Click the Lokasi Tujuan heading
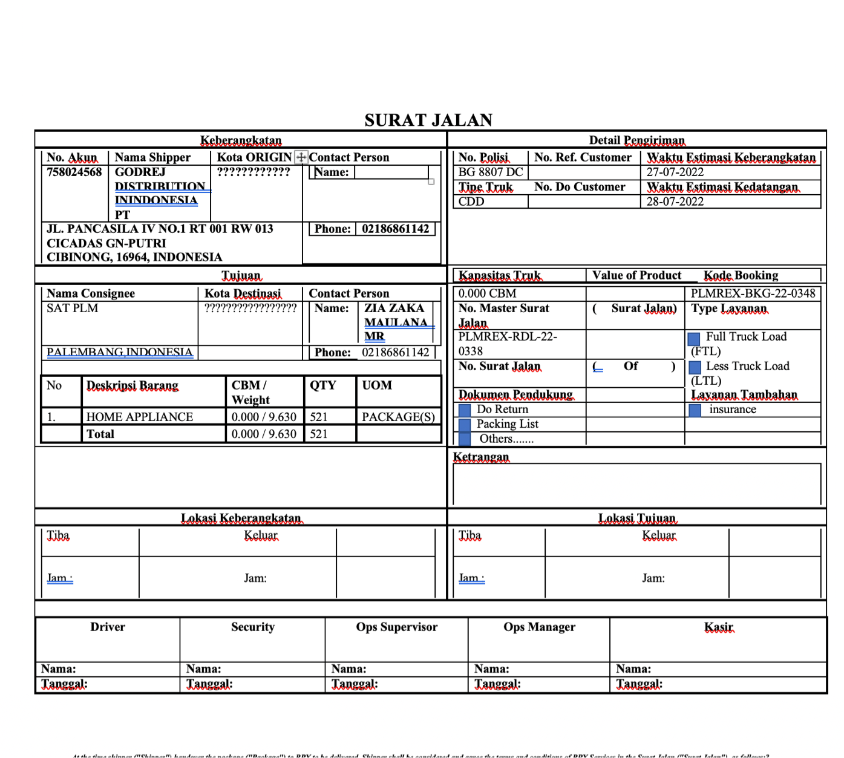This screenshot has height=758, width=844. point(637,518)
